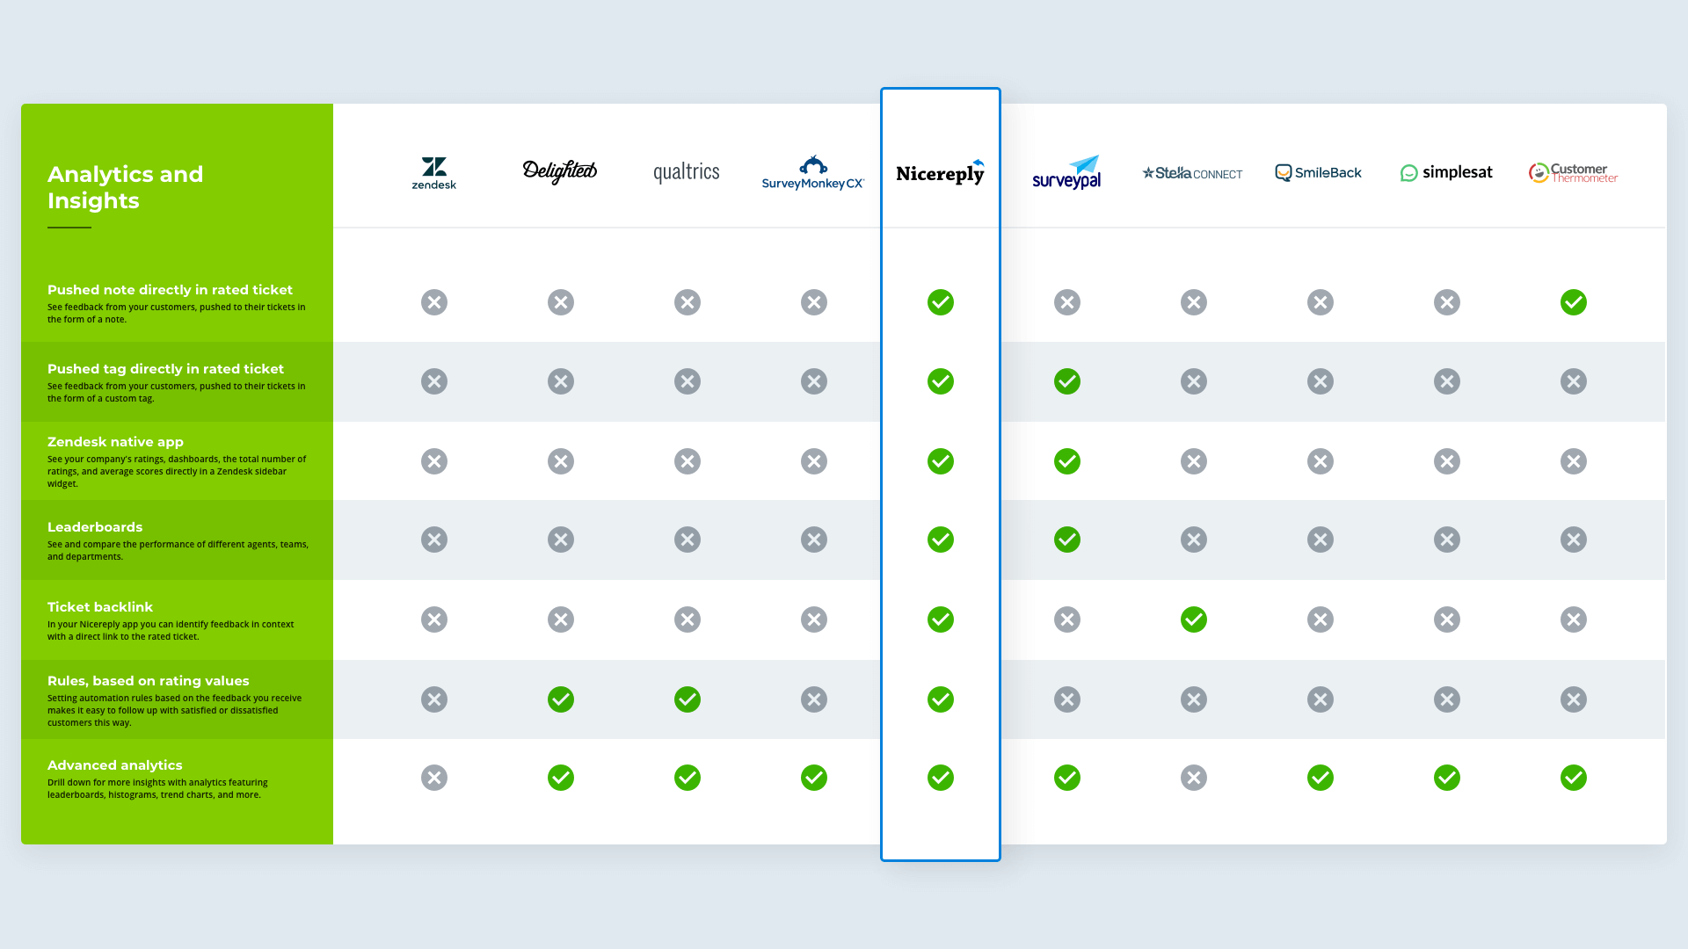This screenshot has width=1688, height=949.
Task: Click Qualtrics checkmark for Rules rating values
Action: (x=688, y=699)
